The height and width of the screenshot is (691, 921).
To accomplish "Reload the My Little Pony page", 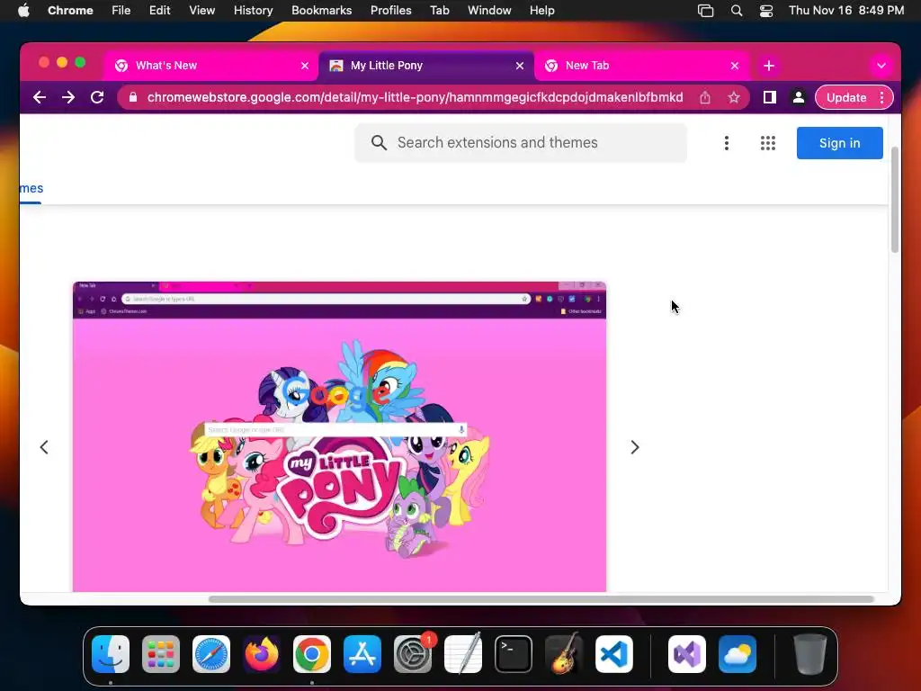I will point(97,97).
